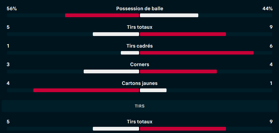Click the white possession bar at 44%
Screen dimensions: 279x133
(169, 15)
